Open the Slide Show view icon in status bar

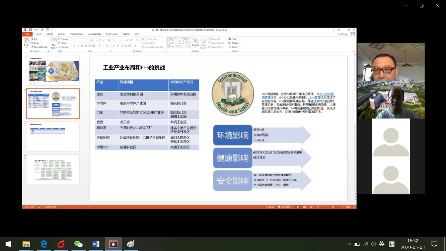(318, 207)
